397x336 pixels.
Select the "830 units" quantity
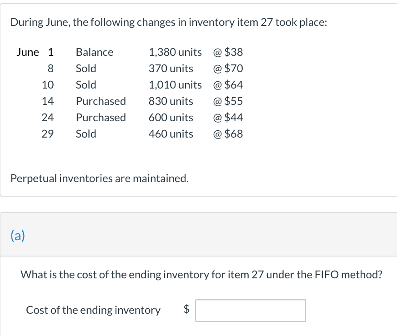coord(171,101)
